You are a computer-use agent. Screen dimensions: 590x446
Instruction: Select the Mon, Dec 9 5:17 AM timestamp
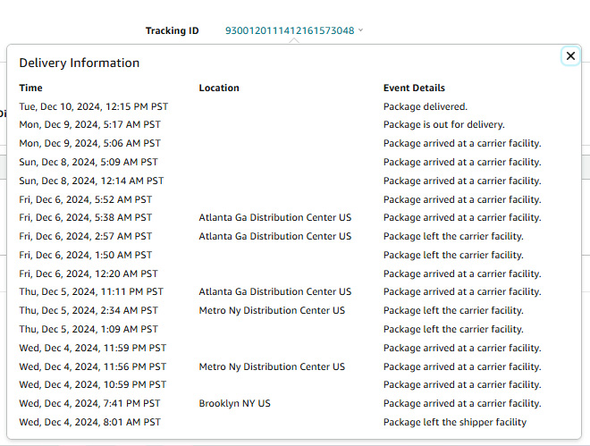[90, 124]
